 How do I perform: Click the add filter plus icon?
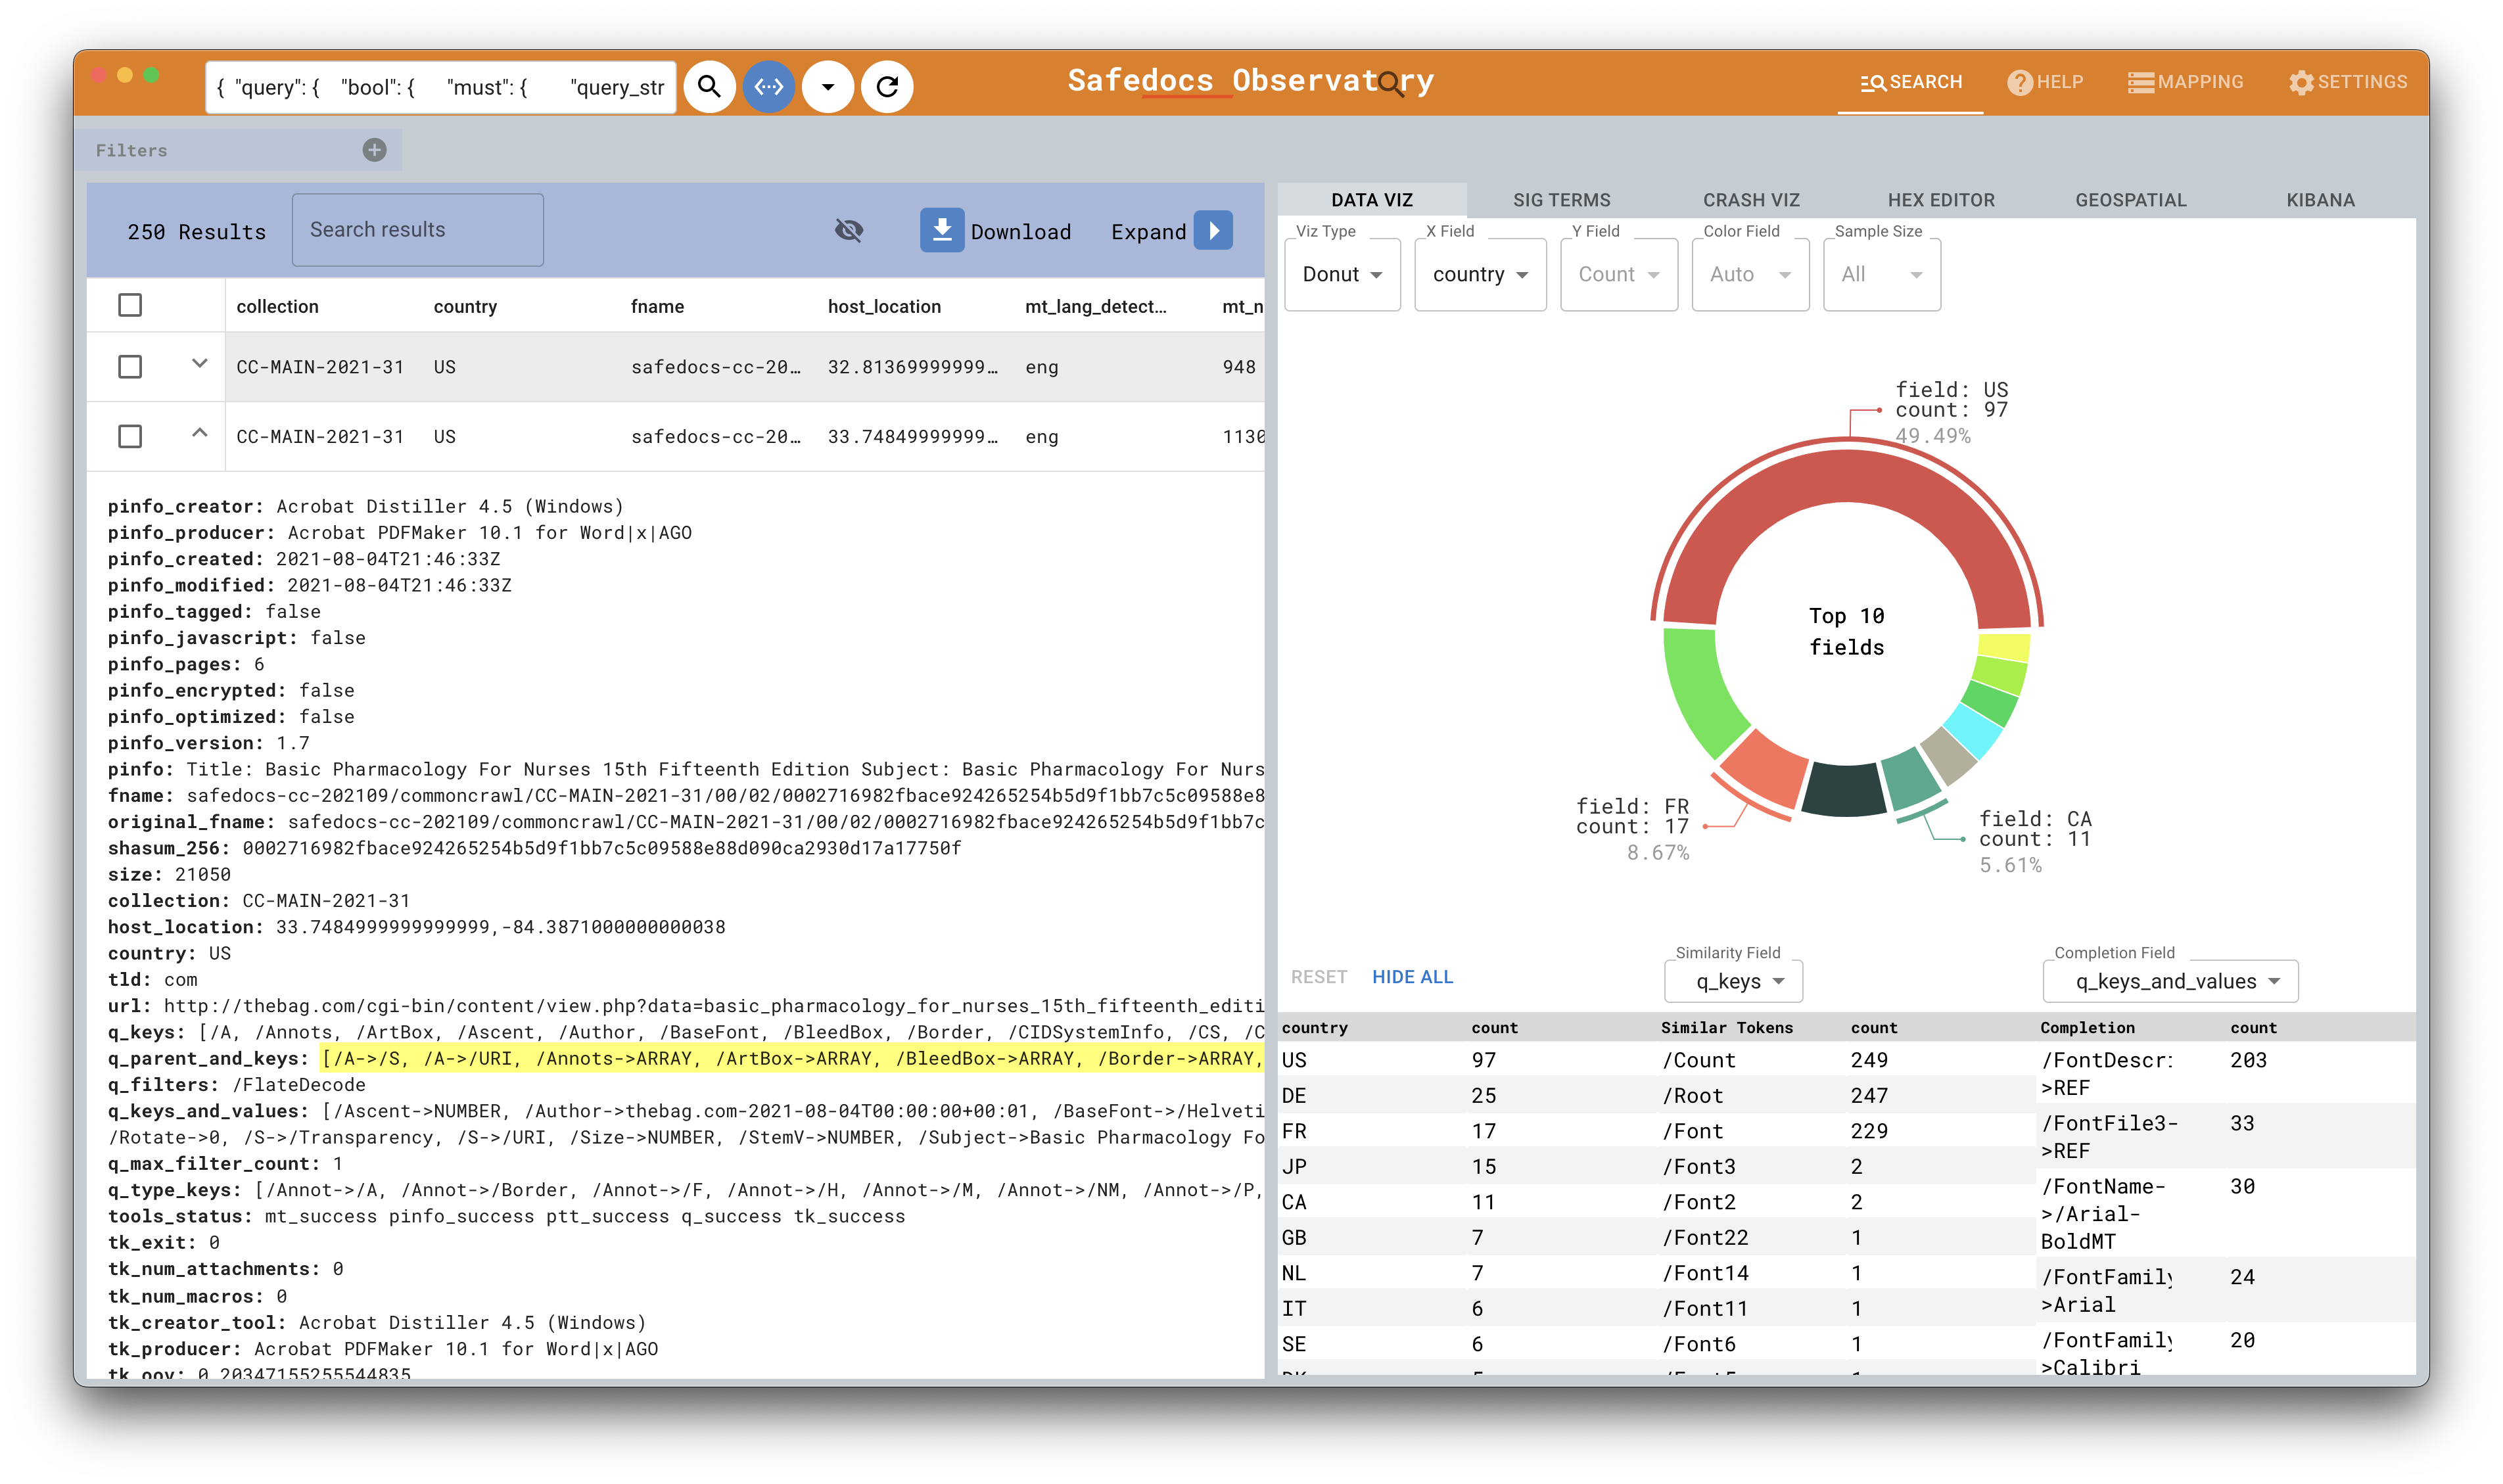[x=374, y=150]
